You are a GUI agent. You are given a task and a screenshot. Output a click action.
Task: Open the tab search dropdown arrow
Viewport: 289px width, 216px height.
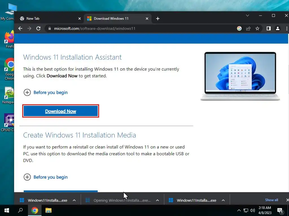[x=248, y=16]
